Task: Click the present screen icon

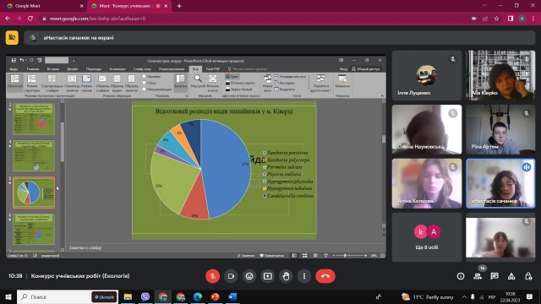Action: point(267,276)
